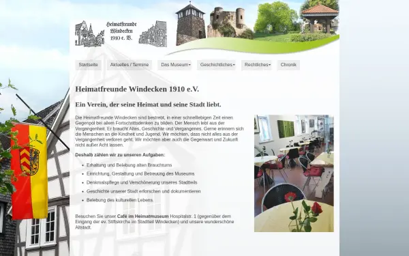Image resolution: width=409 pixels, height=256 pixels.
Task: Click the right sketch of half-timbered building
Action: click(x=153, y=34)
